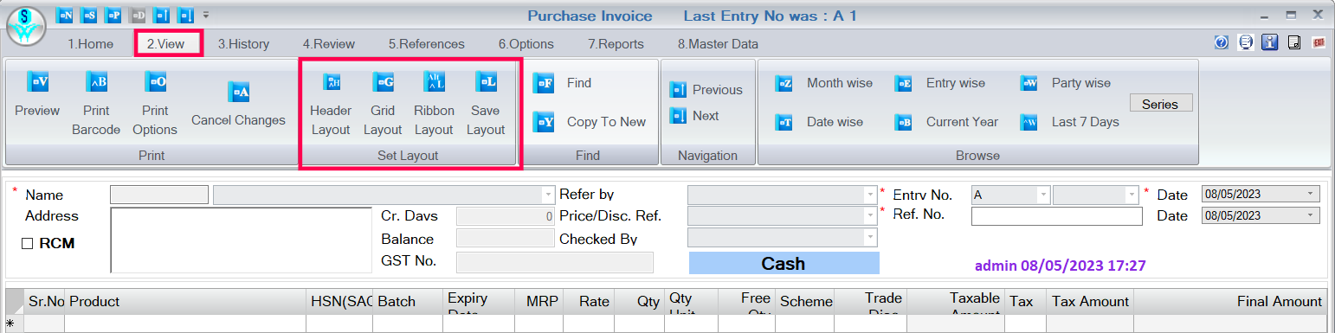Open the Ref. No. Date dropdown calendar
1335x333 pixels.
1311,215
